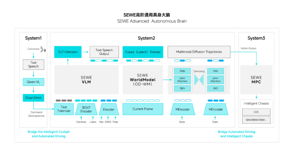Screen dimensions: 294x165
Task: Click the Intelligent Chassis label
Action: 256,104
